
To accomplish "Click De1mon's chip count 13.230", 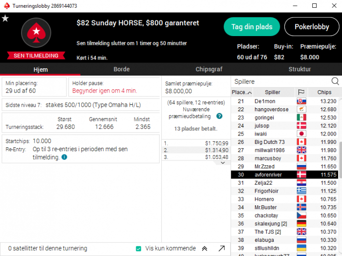I will 328,101.
